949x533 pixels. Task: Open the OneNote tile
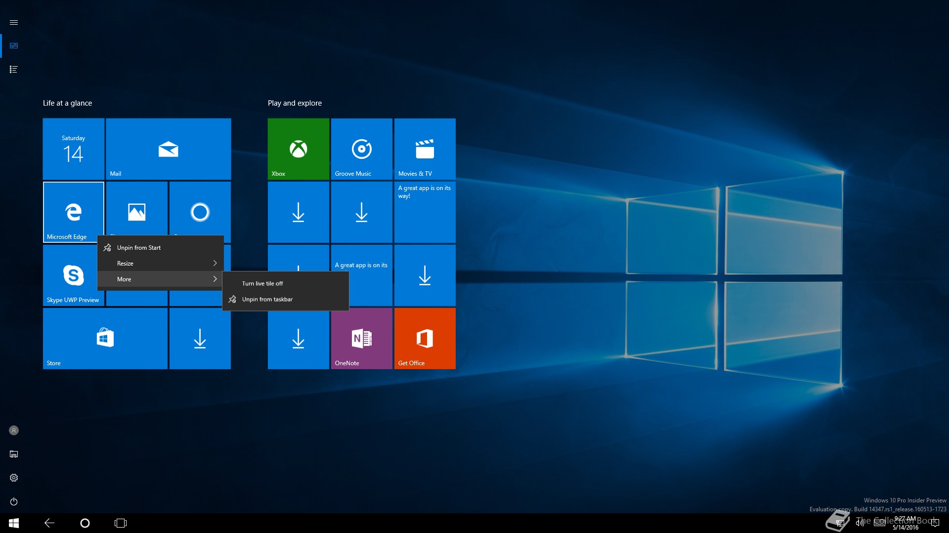(362, 339)
